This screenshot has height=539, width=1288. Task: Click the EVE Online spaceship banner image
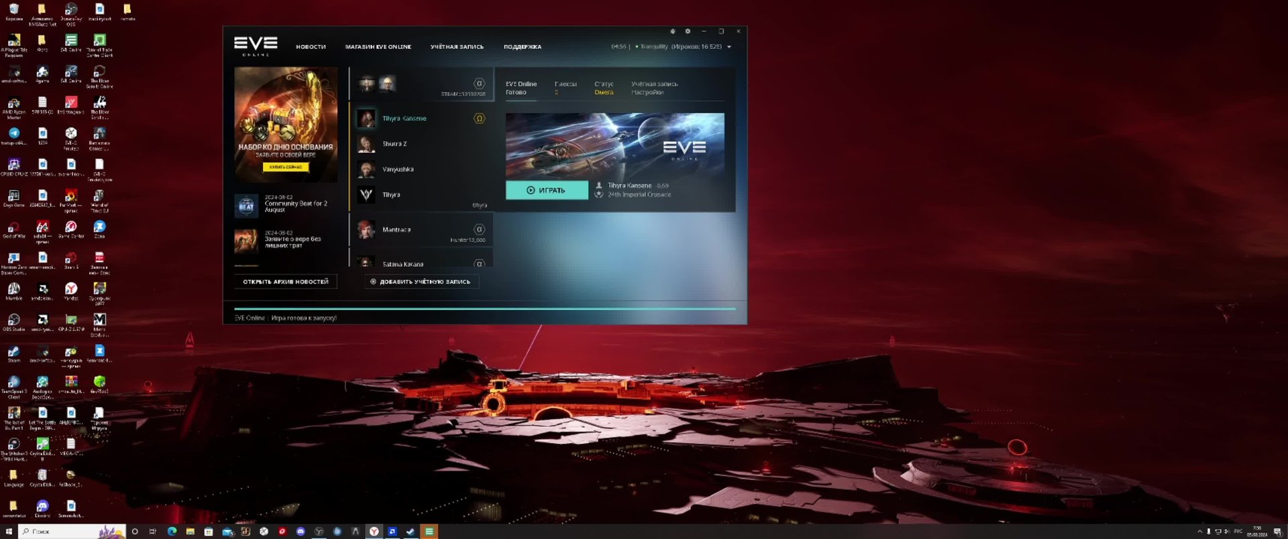click(x=614, y=145)
